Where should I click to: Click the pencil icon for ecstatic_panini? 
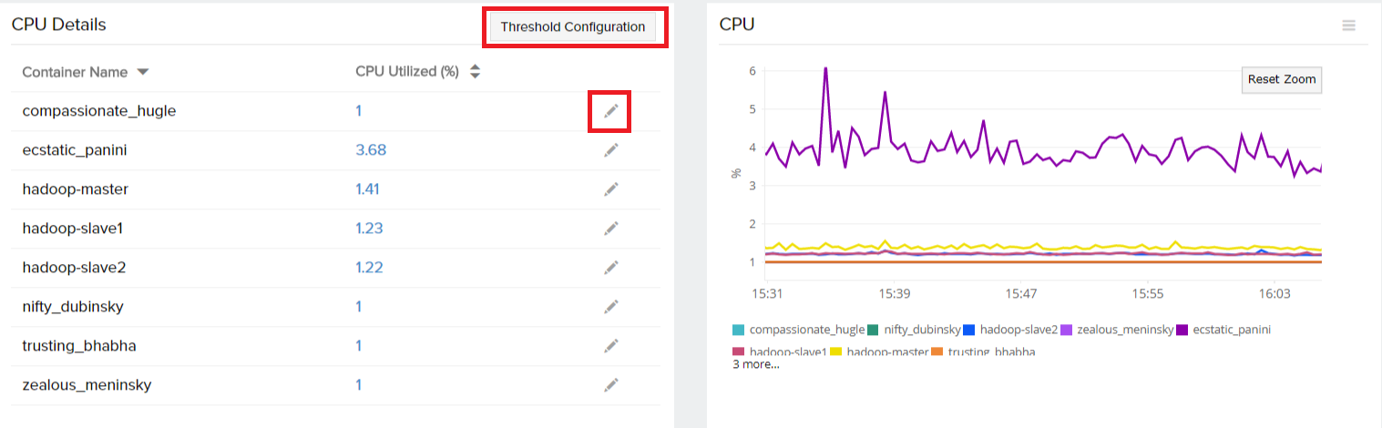610,150
